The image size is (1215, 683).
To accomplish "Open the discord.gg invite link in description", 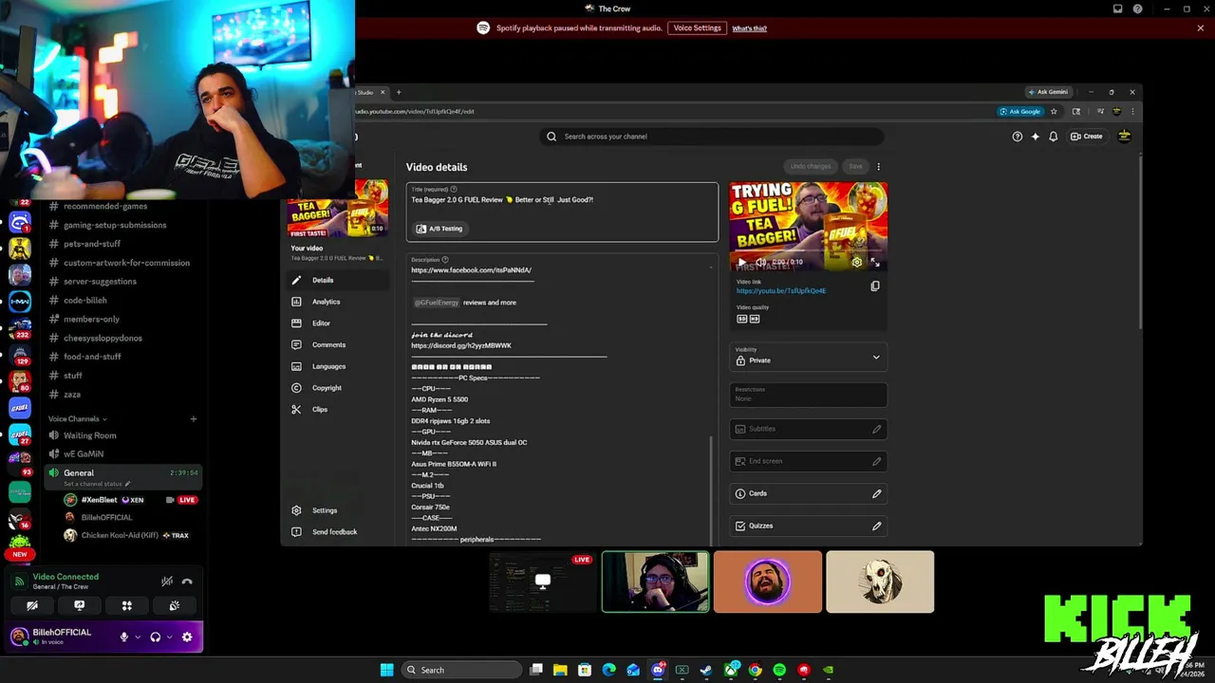I will (x=461, y=345).
